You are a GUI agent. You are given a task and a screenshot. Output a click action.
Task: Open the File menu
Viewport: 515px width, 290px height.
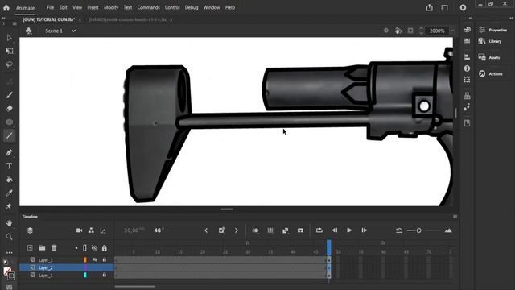click(x=50, y=7)
